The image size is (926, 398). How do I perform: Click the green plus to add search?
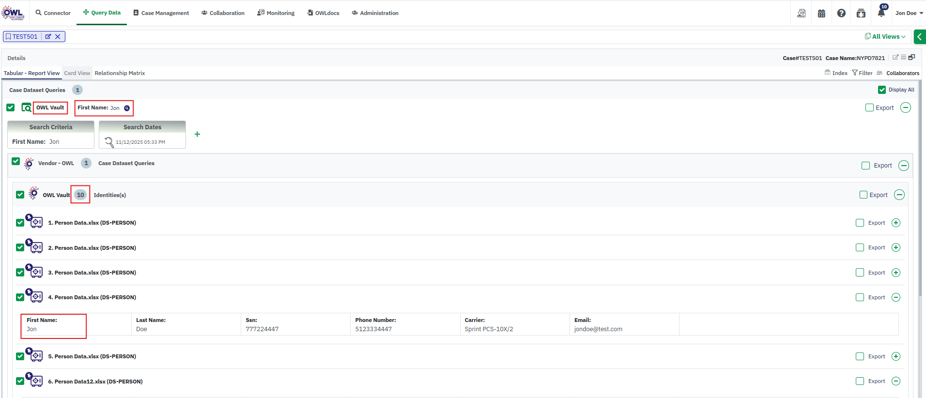click(197, 134)
